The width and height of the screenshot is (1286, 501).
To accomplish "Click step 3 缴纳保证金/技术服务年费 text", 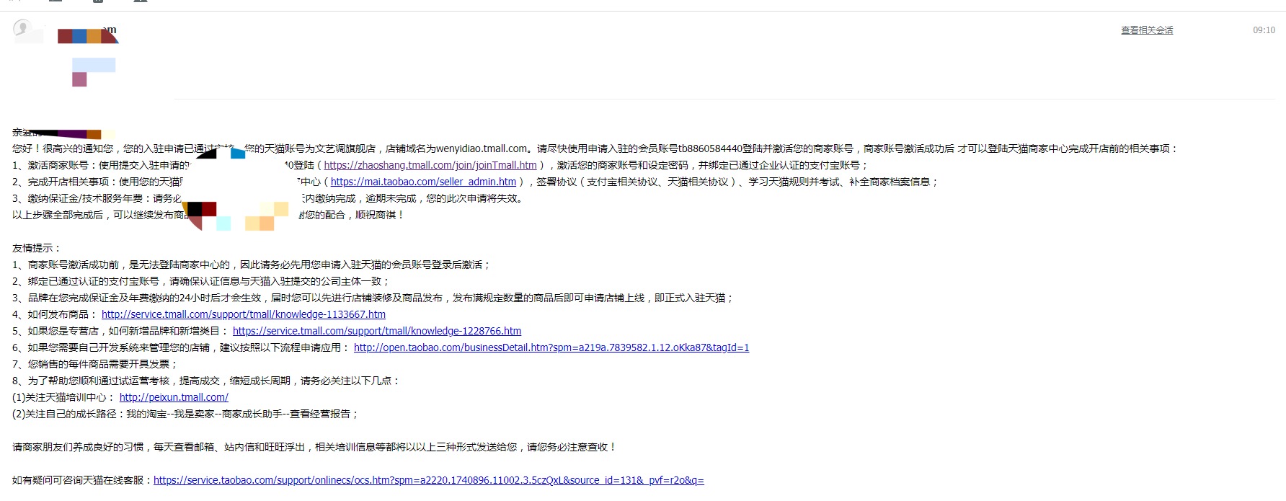I will pos(95,199).
